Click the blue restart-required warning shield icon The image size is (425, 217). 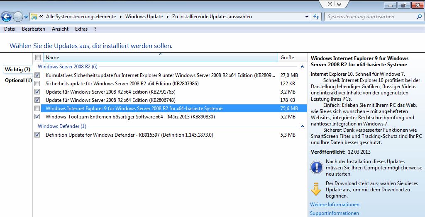tap(316, 167)
